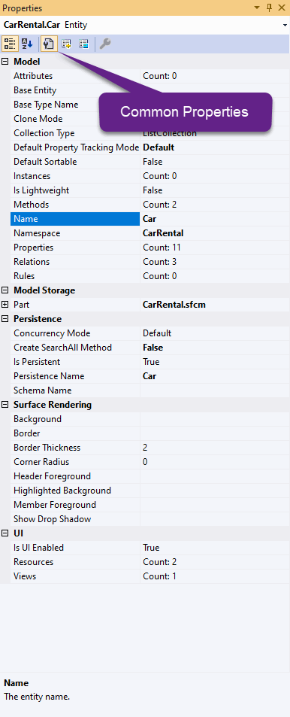Edit the Default Sortable False value
Screen dimensions: 290x717
[x=215, y=162]
